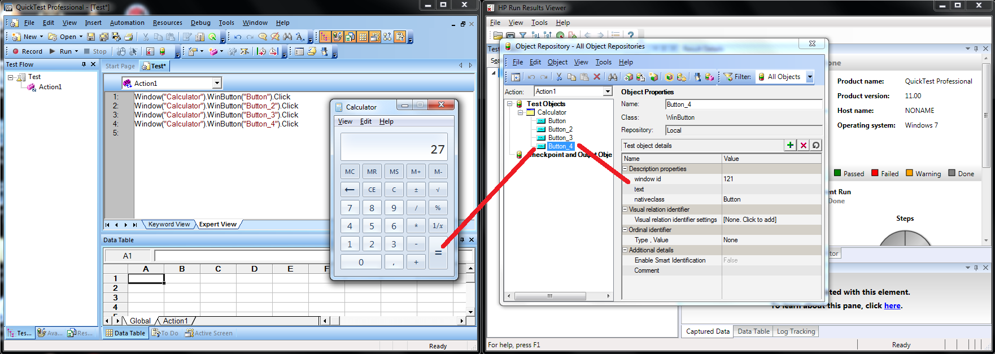995x354 pixels.
Task: Click Object Spy icon in Object Repository toolbar
Action: click(x=697, y=77)
